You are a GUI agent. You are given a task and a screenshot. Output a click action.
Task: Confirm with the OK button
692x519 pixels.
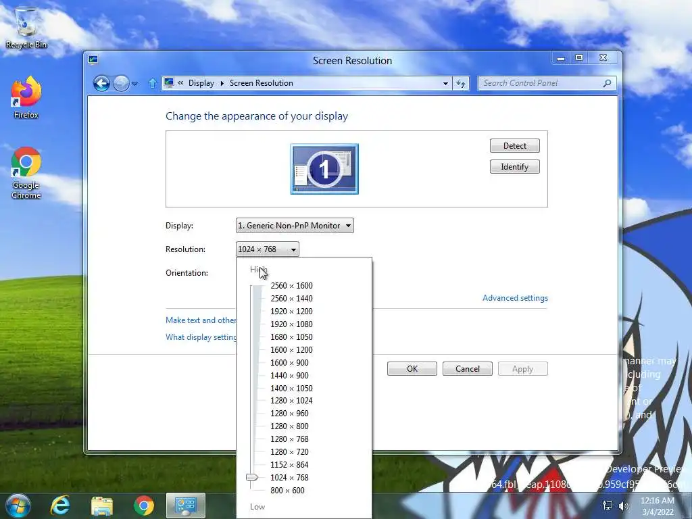[412, 369]
